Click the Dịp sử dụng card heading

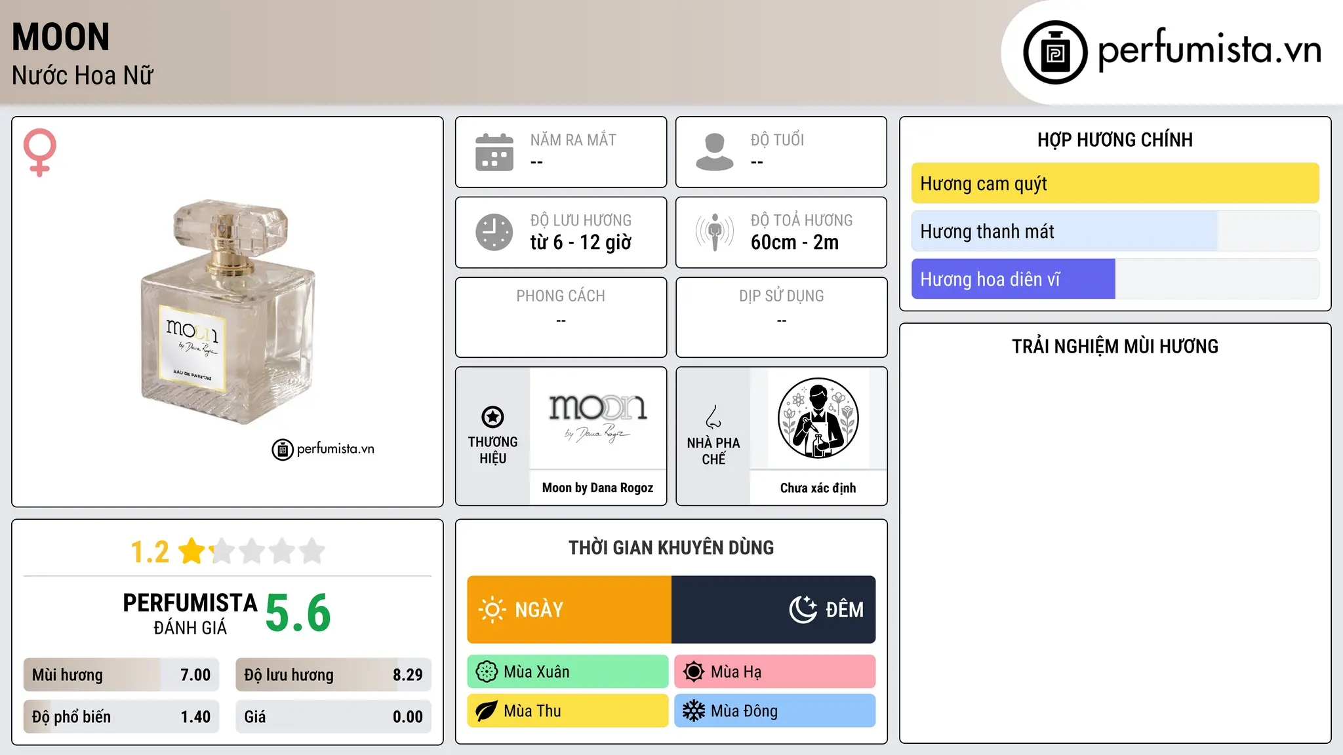(782, 296)
